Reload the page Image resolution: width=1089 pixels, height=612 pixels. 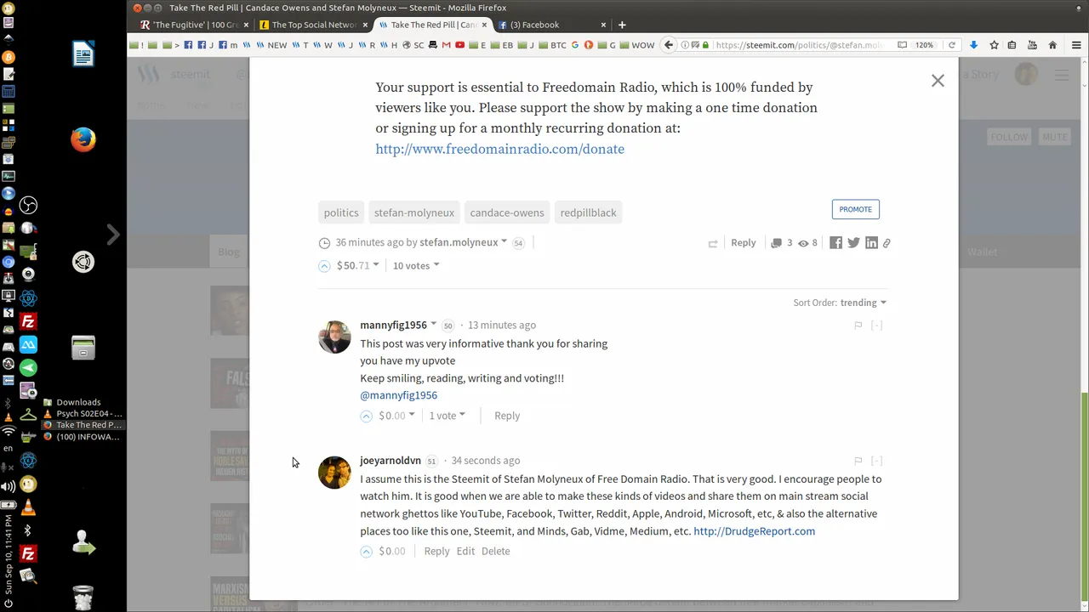pyautogui.click(x=952, y=45)
